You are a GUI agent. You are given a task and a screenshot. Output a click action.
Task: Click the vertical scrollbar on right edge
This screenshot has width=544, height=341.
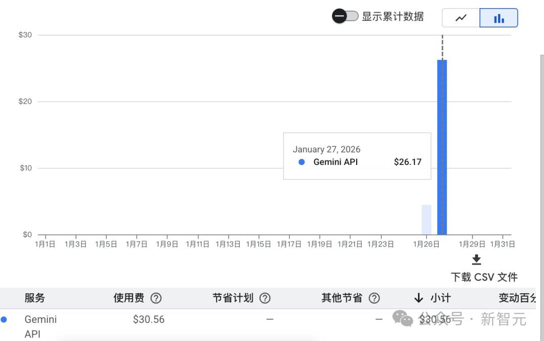pos(542,198)
